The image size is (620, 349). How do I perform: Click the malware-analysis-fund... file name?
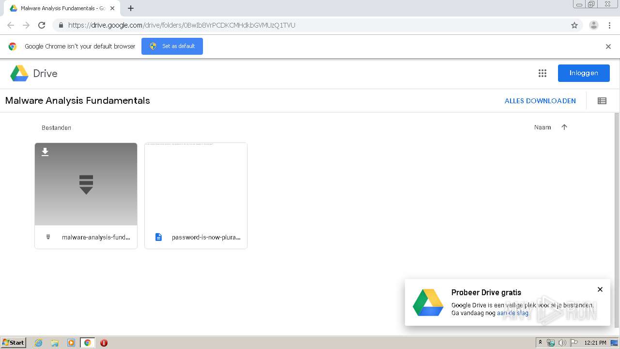(96, 238)
